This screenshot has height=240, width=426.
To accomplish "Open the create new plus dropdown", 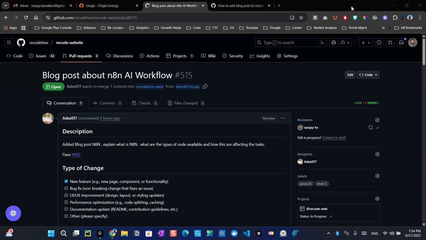I will 365,43.
